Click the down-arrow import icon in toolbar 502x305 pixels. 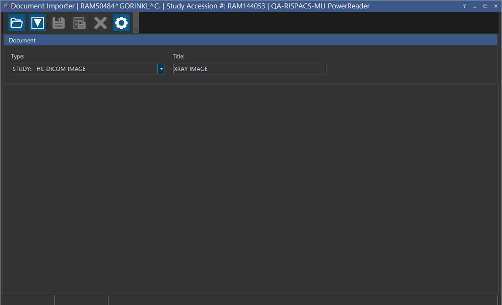38,23
